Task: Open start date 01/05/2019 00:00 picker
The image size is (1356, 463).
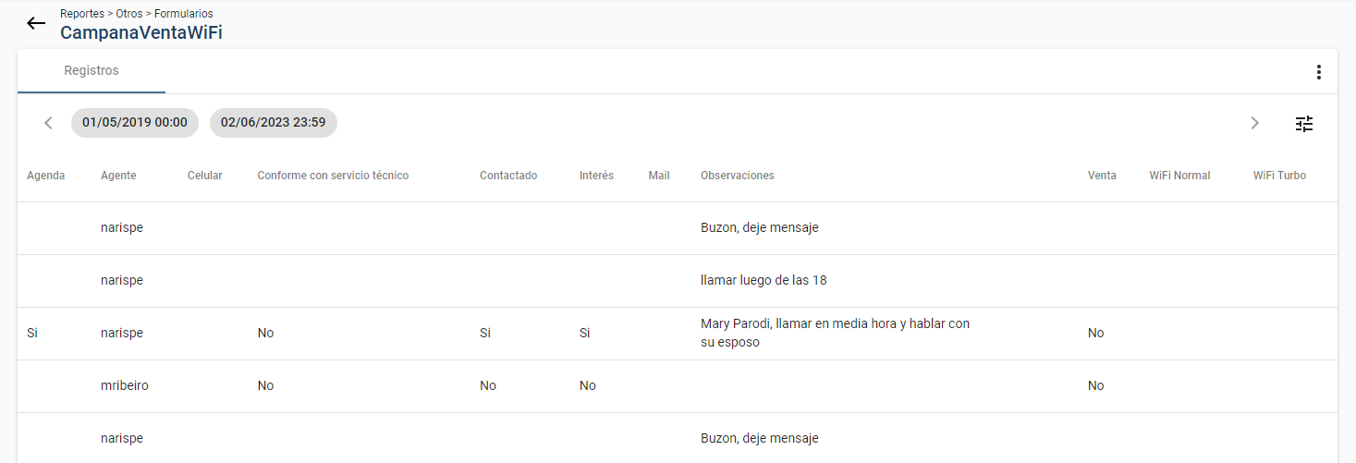Action: [135, 123]
